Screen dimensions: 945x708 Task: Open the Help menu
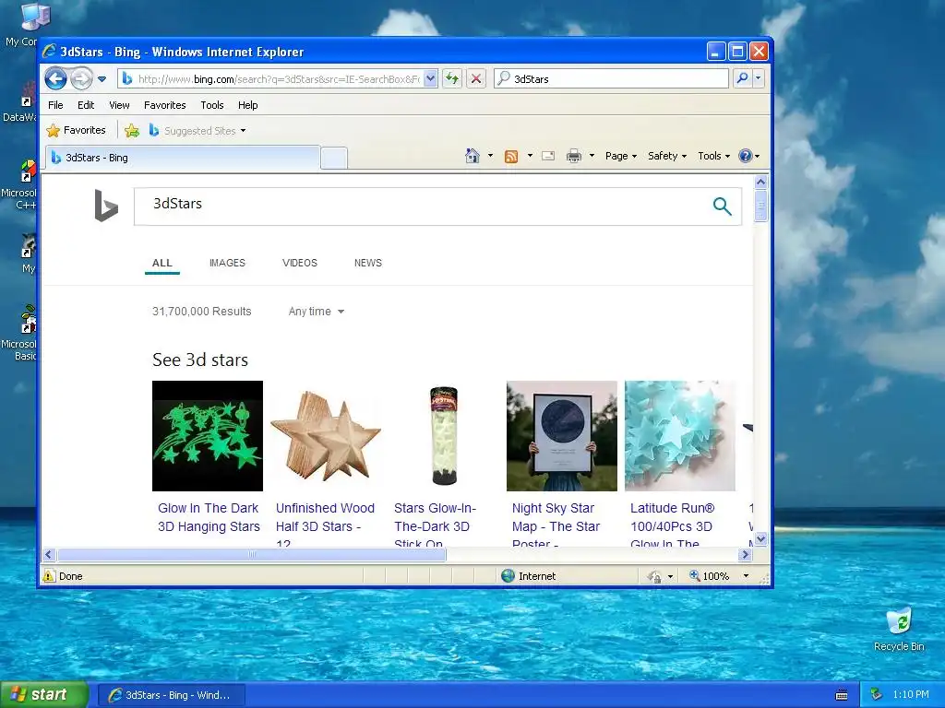point(247,105)
